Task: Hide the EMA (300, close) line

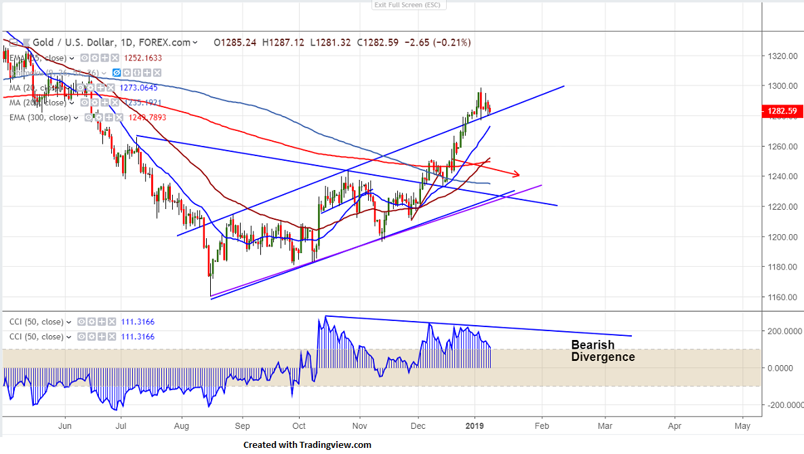Action: (89, 117)
